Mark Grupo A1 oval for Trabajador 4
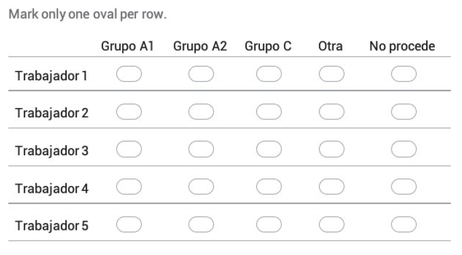Viewport: 462px width, 255px height. coord(129,187)
